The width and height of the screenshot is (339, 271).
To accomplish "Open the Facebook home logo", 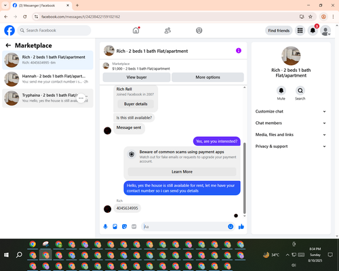I will (9, 30).
